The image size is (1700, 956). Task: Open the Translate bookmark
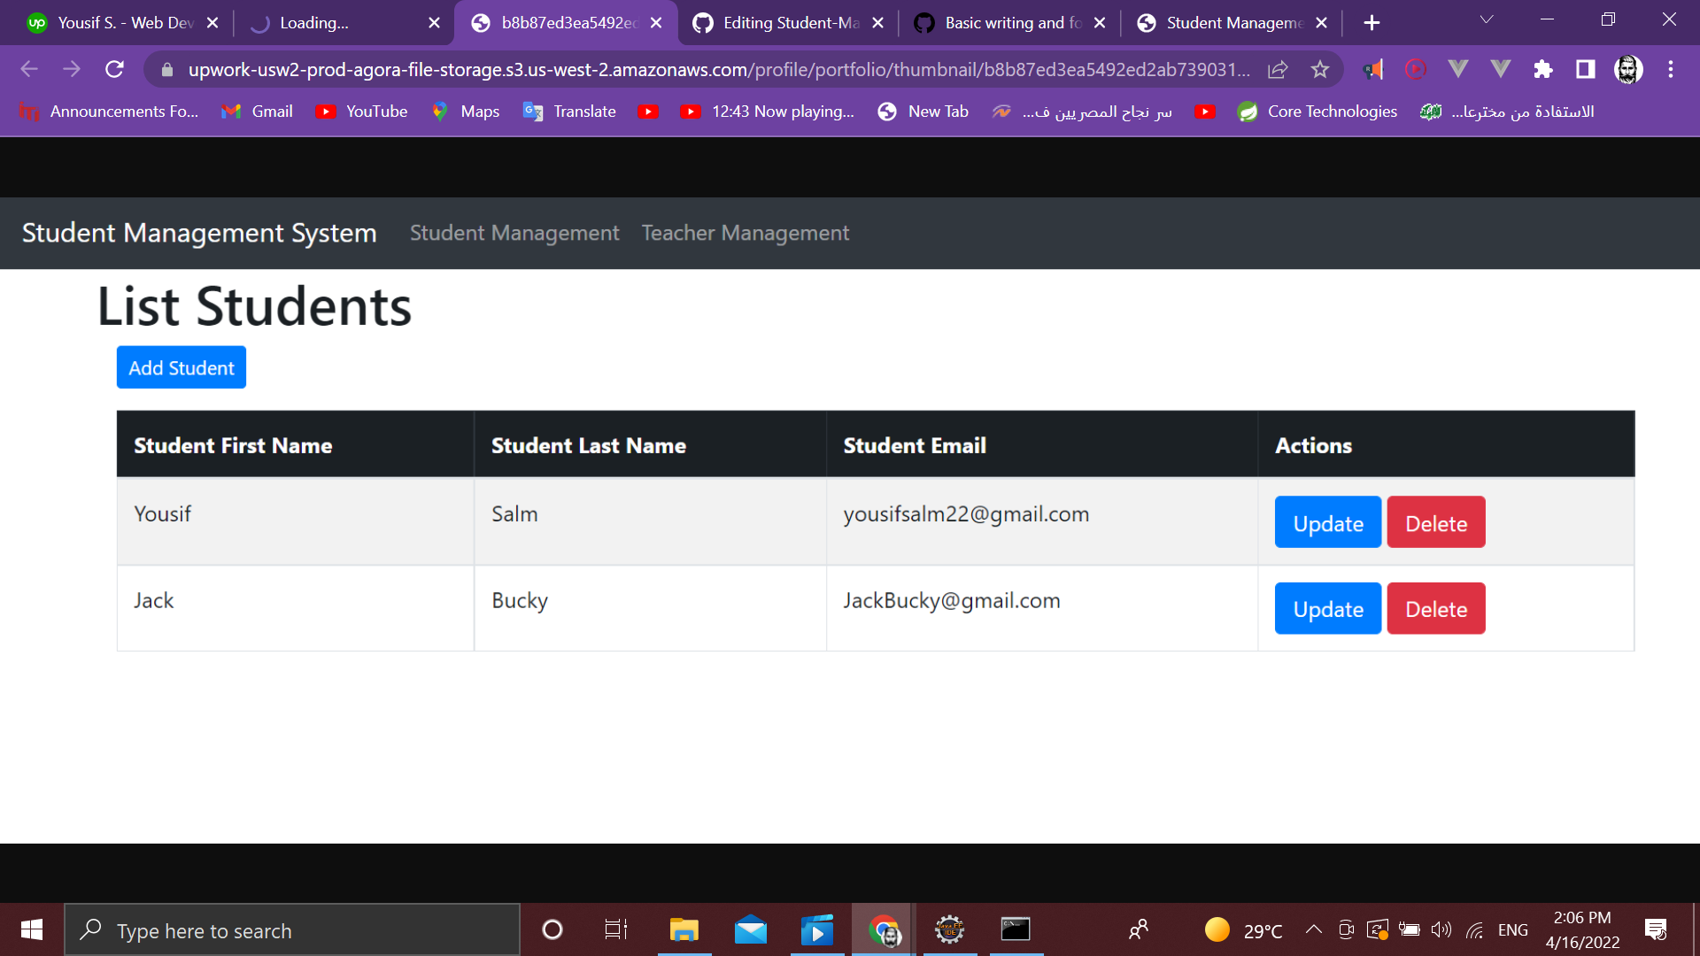pos(568,112)
